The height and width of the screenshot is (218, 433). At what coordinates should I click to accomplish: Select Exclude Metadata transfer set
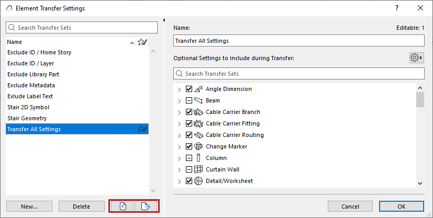(31, 85)
